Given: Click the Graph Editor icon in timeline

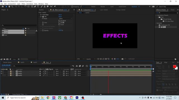Looking at the screenshot, I should (x=87, y=66).
